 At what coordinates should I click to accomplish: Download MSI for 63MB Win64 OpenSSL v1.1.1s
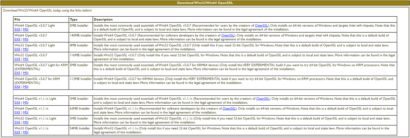click(x=26, y=113)
